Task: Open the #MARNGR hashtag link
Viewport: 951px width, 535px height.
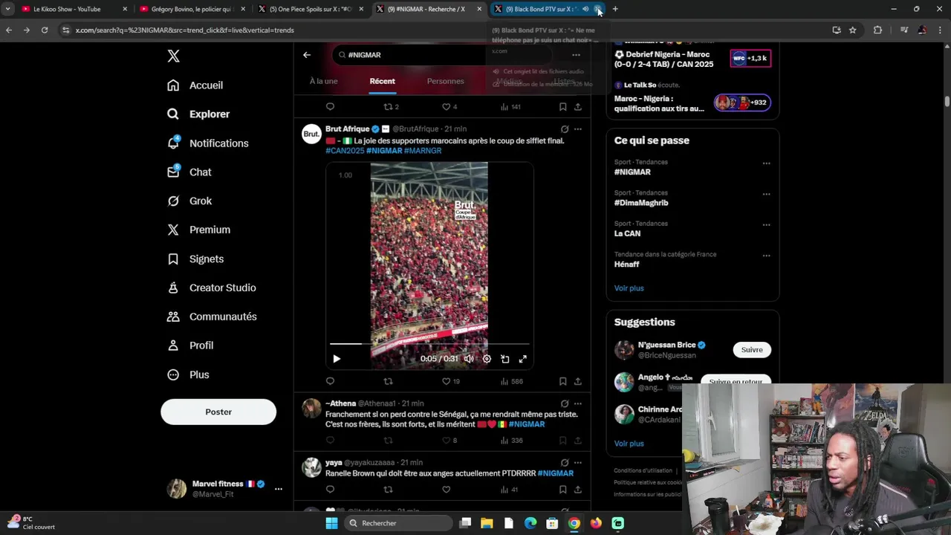Action: pos(423,151)
